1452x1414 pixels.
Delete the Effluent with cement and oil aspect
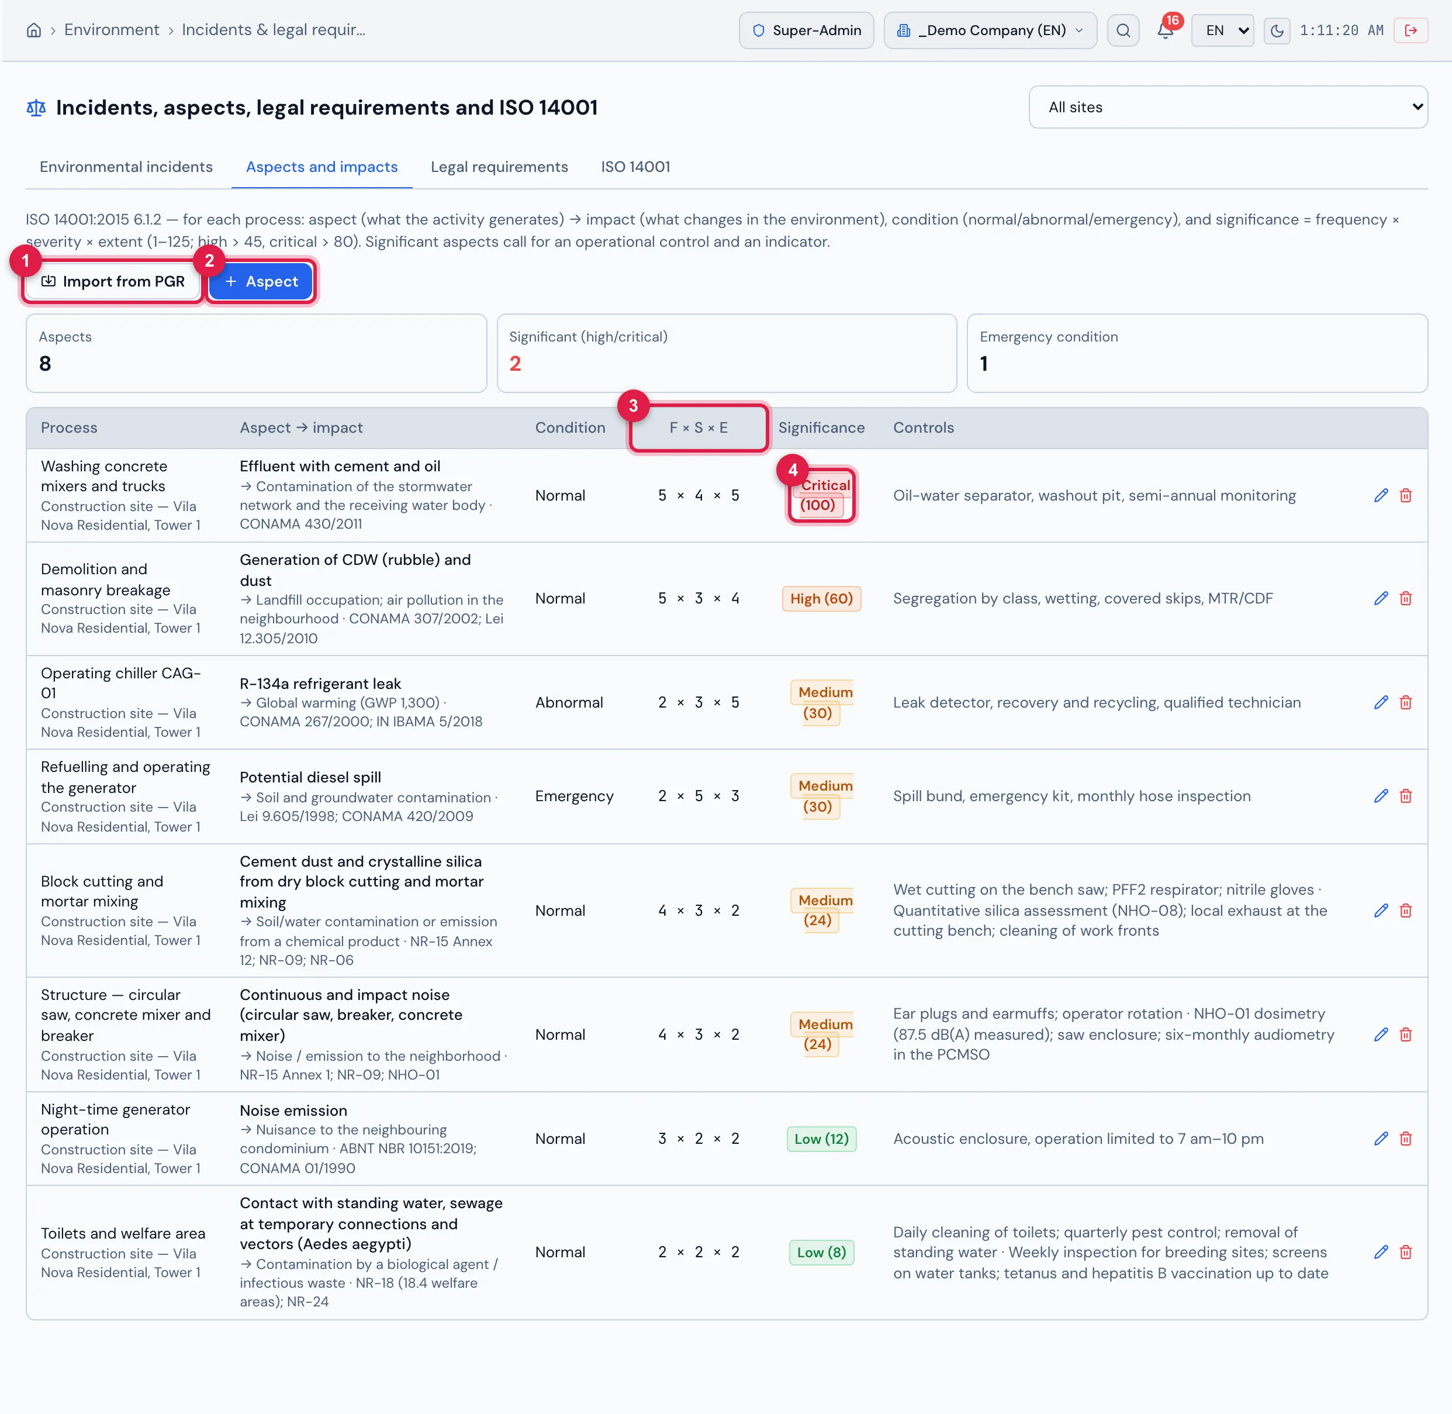(1406, 495)
